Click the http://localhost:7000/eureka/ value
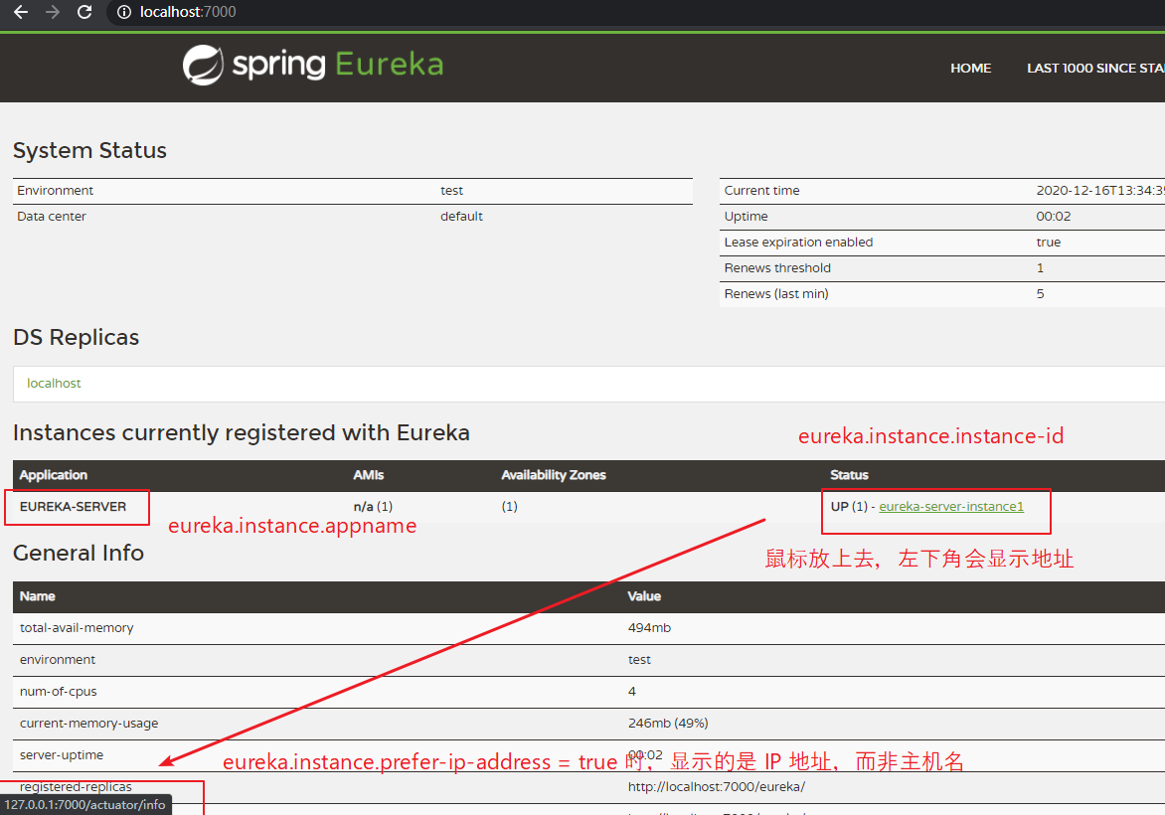Screen dimensions: 1165x815 pyautogui.click(x=717, y=787)
